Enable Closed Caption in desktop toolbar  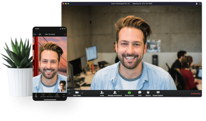tap(158, 94)
